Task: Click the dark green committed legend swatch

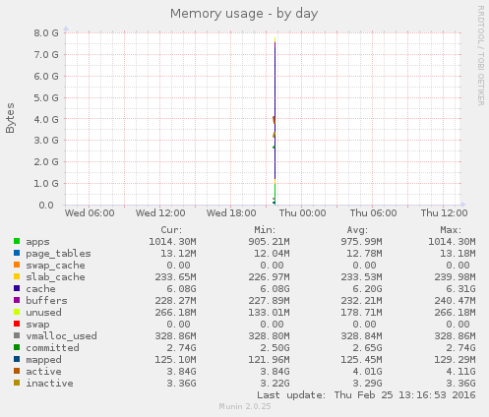Action: point(17,347)
